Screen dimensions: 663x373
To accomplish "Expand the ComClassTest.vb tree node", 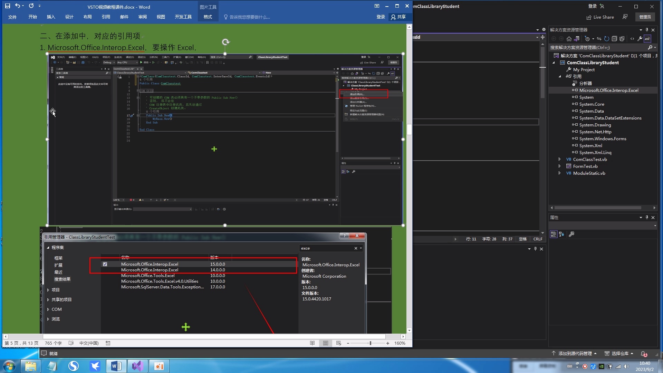I will pos(559,159).
